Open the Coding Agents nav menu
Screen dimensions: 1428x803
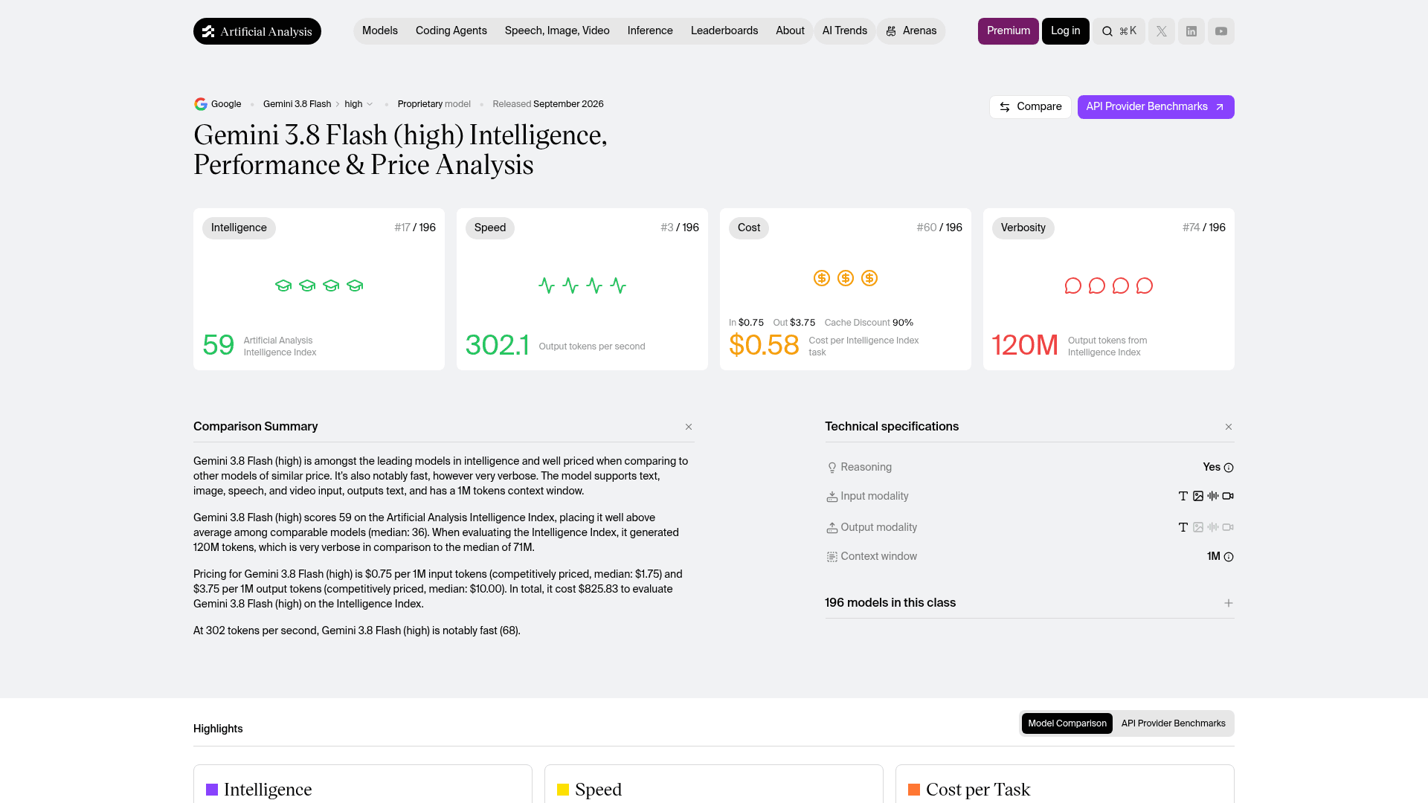[x=451, y=30]
